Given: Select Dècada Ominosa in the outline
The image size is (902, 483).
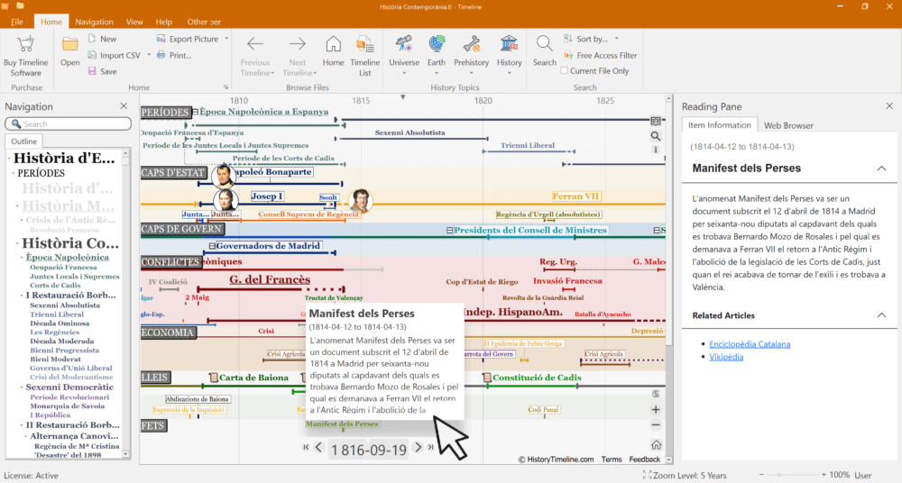Looking at the screenshot, I should 60,324.
